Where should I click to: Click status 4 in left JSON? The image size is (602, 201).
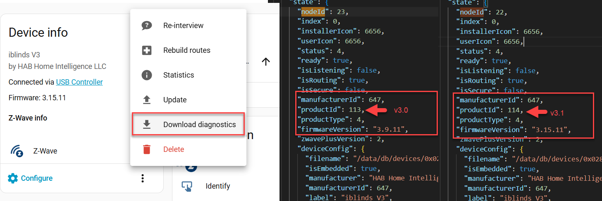tap(321, 51)
